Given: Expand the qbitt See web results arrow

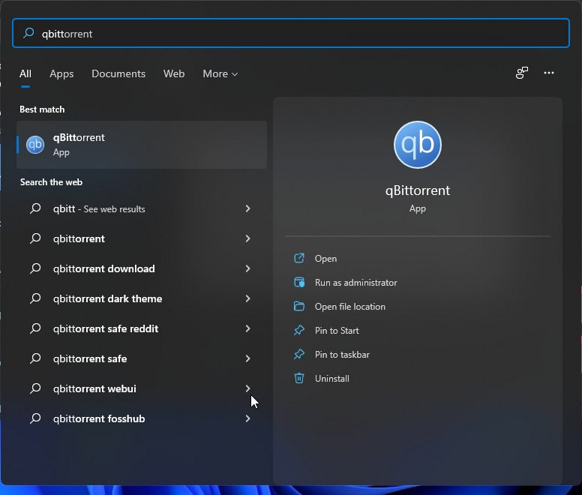Looking at the screenshot, I should click(247, 208).
